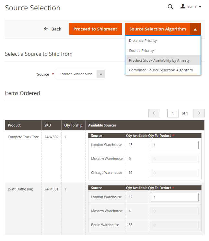Click the admin user avatar icon

[x=183, y=6]
